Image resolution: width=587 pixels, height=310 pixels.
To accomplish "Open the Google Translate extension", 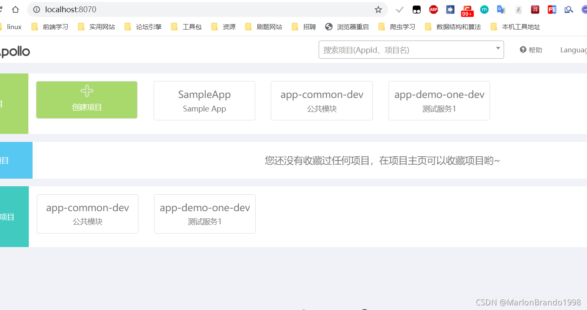I will click(x=501, y=9).
